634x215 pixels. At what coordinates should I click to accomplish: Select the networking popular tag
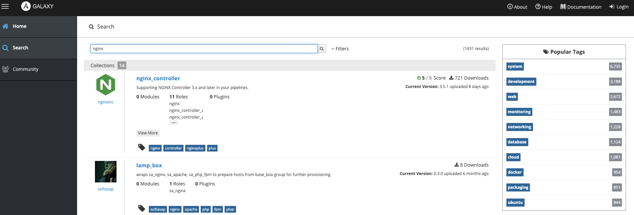coord(520,127)
